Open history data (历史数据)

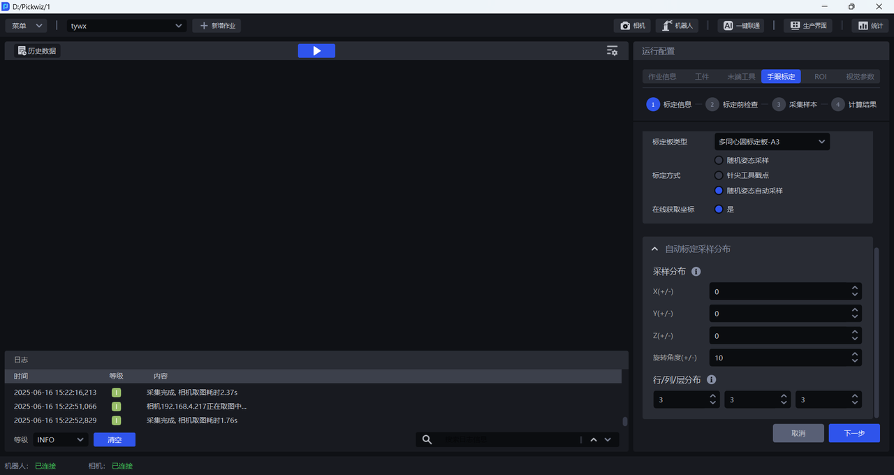pos(37,51)
